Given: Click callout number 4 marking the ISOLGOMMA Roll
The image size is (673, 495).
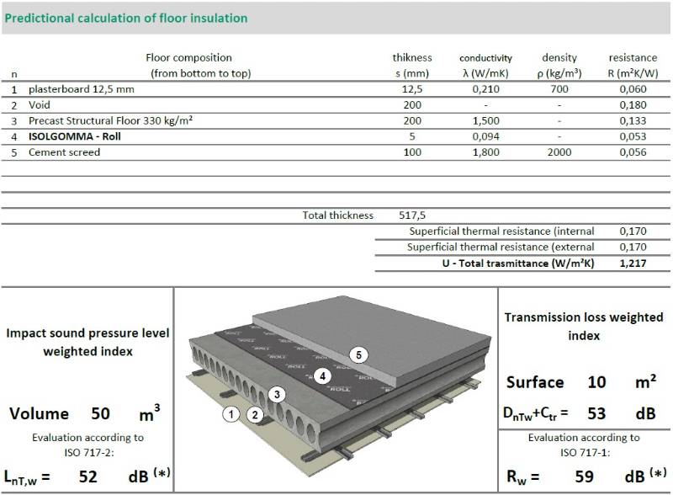Looking at the screenshot, I should 324,377.
